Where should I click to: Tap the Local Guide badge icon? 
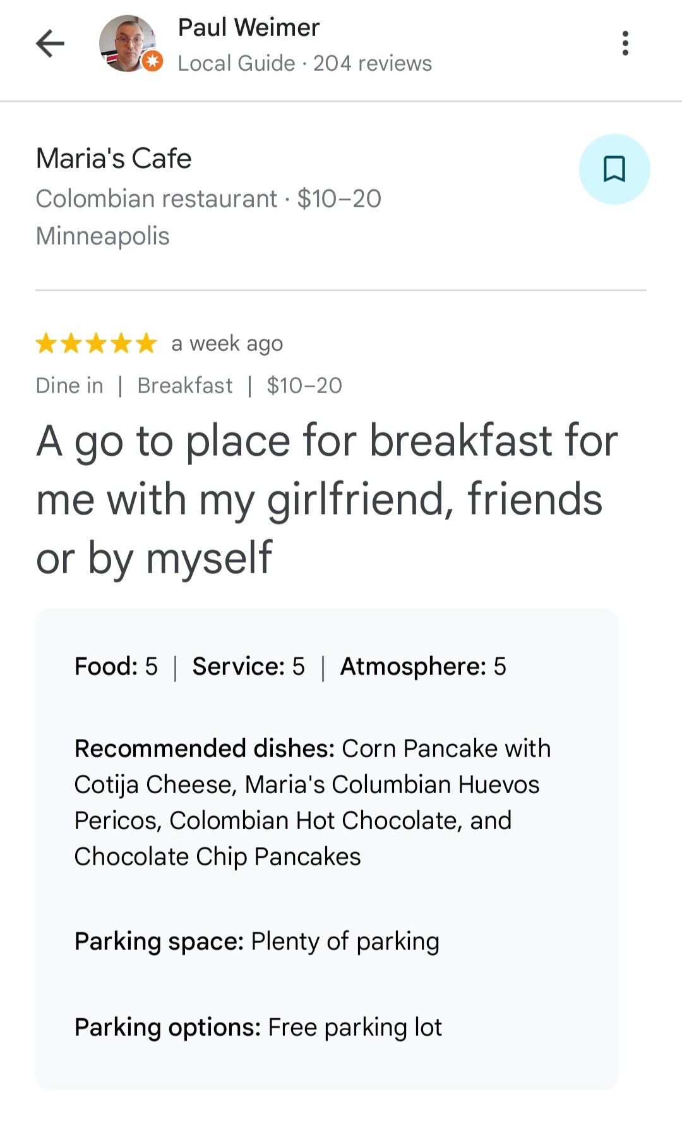coord(152,62)
